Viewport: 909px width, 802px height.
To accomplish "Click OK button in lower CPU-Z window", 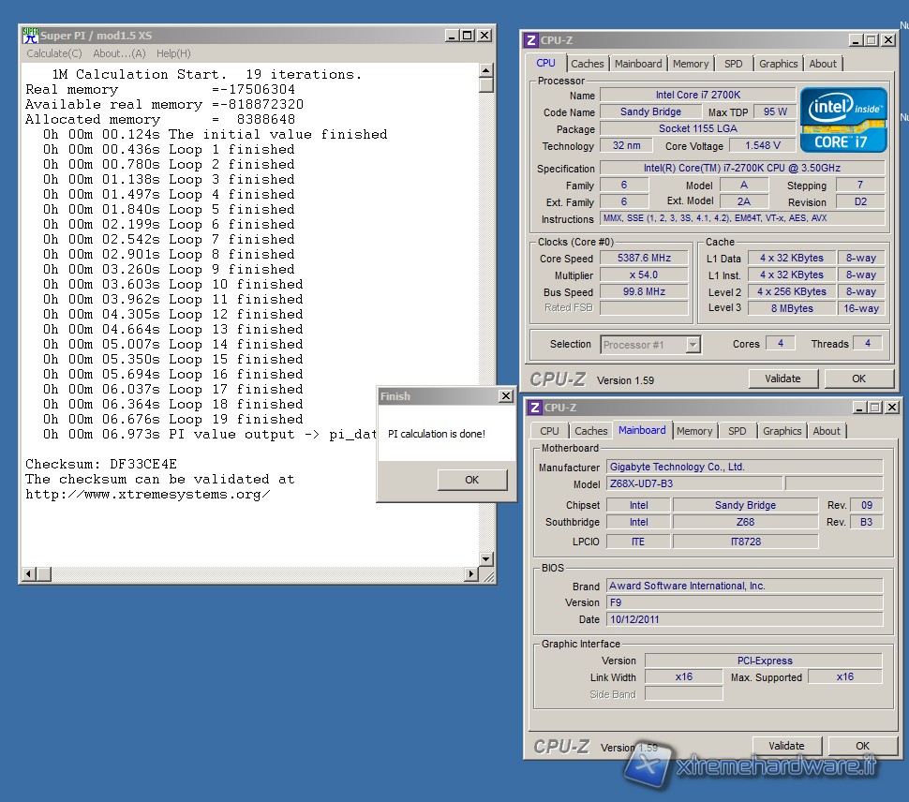I will point(862,746).
